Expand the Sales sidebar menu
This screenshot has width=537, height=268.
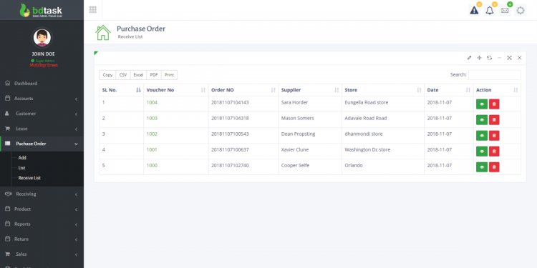coord(42,254)
